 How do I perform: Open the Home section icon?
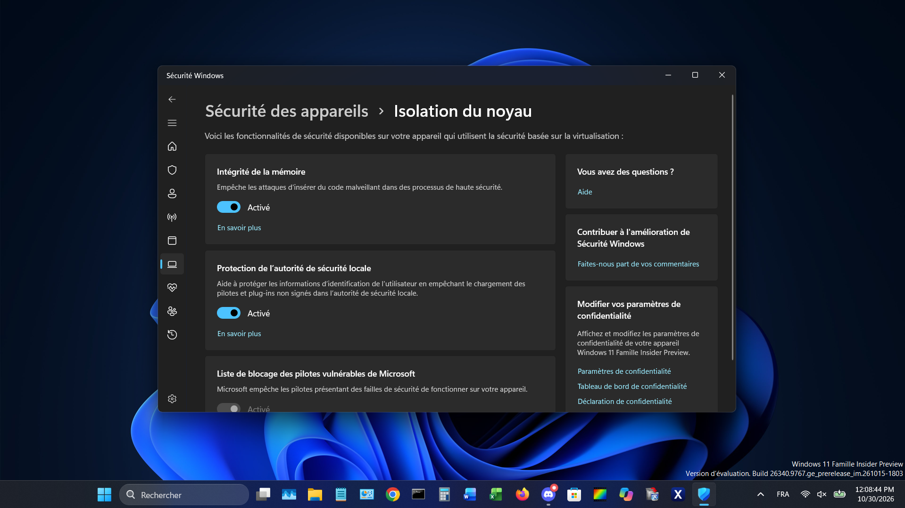coord(172,146)
